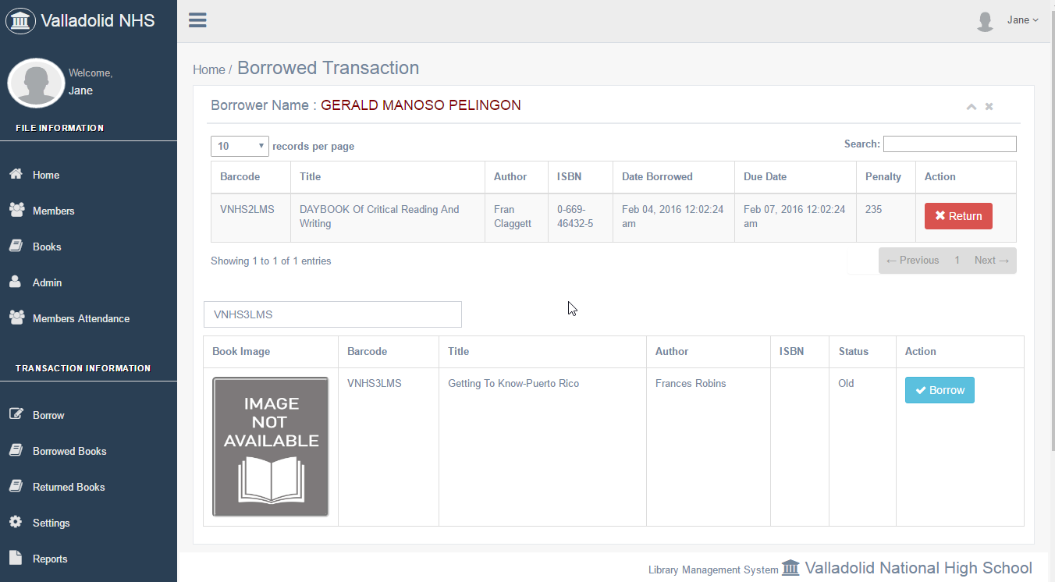
Task: Click the Books icon in sidebar
Action: click(x=16, y=247)
